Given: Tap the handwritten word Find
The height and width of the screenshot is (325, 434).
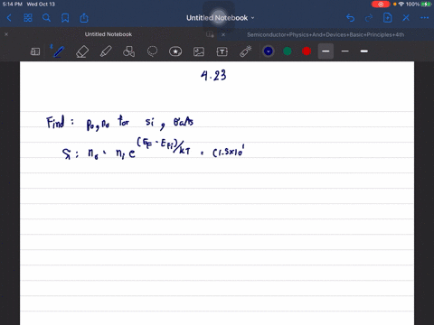Looking at the screenshot, I should tap(55, 123).
